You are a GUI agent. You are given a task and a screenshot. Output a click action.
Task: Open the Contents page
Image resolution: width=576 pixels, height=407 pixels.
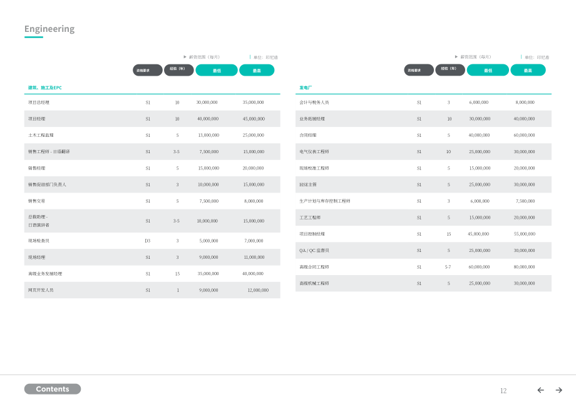(x=53, y=389)
